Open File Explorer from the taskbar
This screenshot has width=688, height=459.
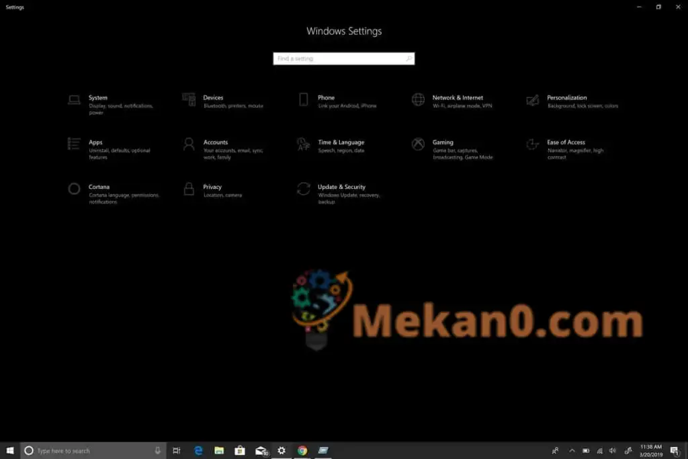(x=219, y=451)
